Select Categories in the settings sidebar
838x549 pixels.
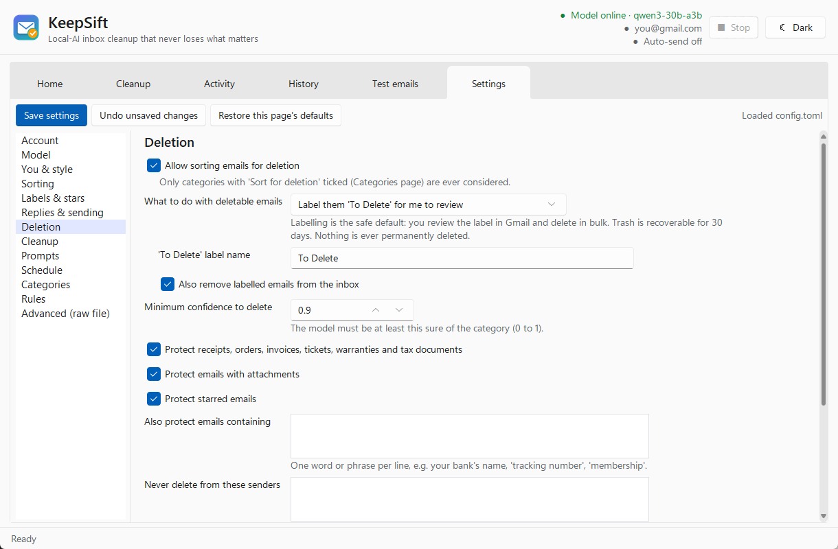46,284
